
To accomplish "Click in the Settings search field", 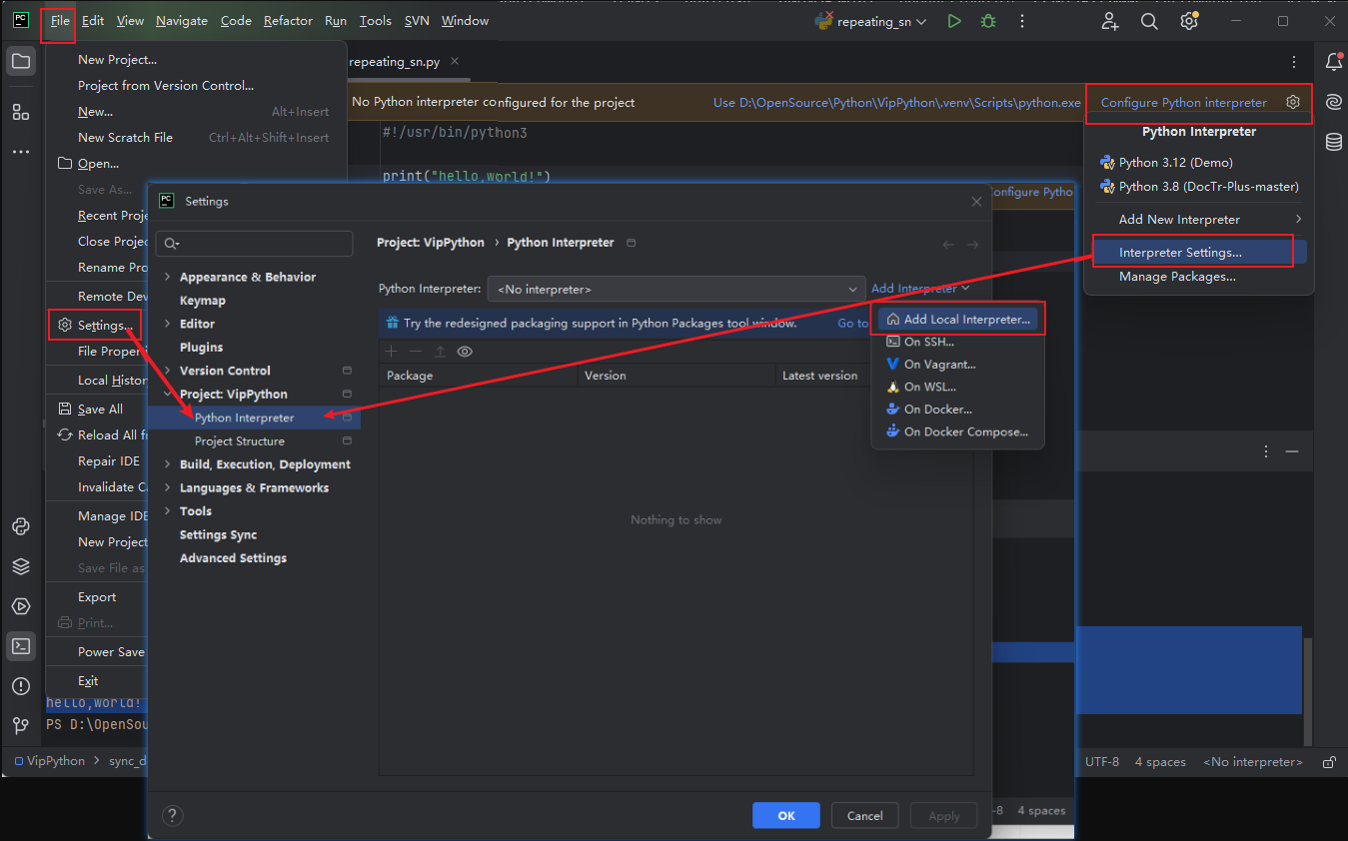I will [255, 244].
